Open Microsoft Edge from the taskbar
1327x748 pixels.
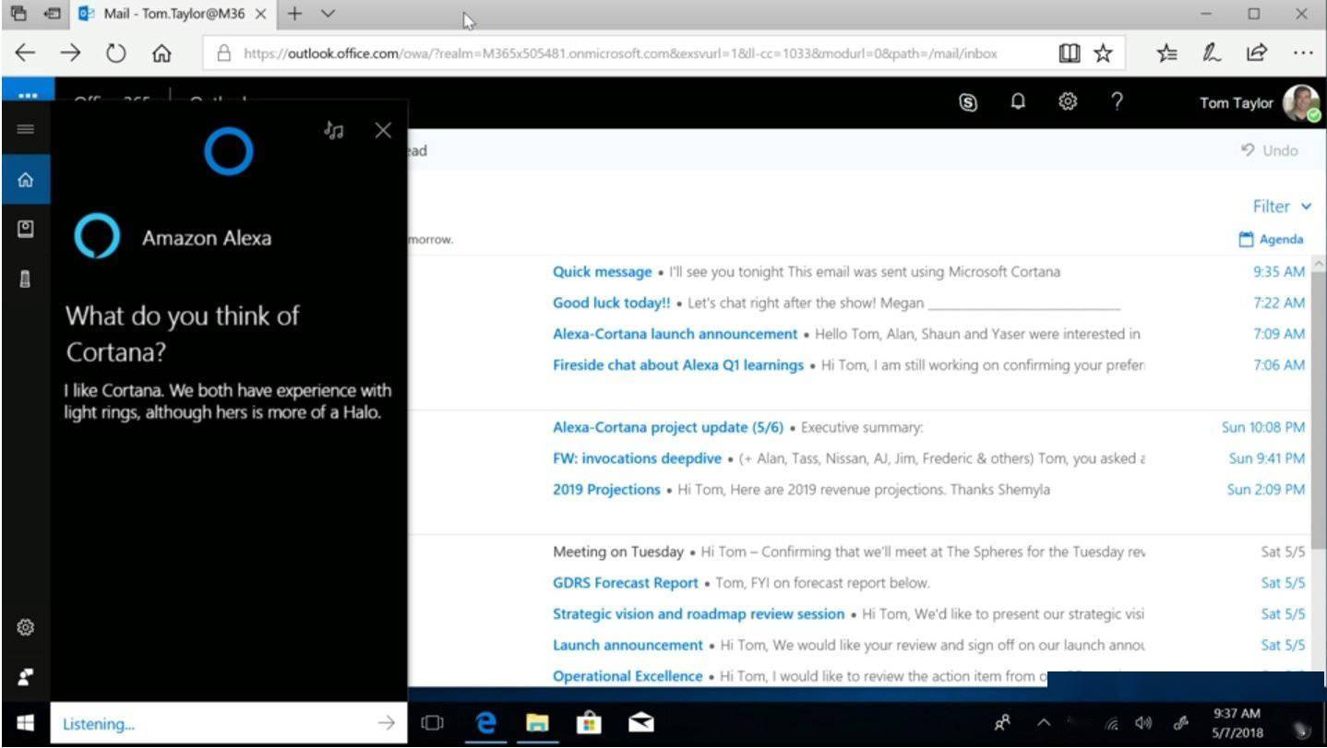(486, 723)
